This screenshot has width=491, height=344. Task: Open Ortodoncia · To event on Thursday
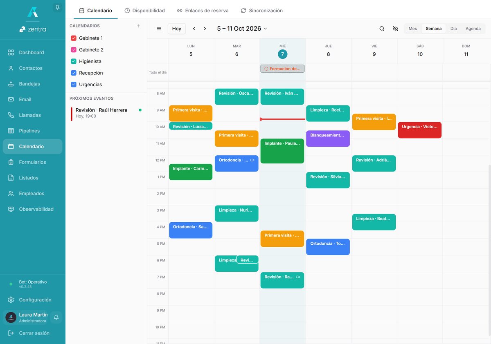tap(328, 247)
